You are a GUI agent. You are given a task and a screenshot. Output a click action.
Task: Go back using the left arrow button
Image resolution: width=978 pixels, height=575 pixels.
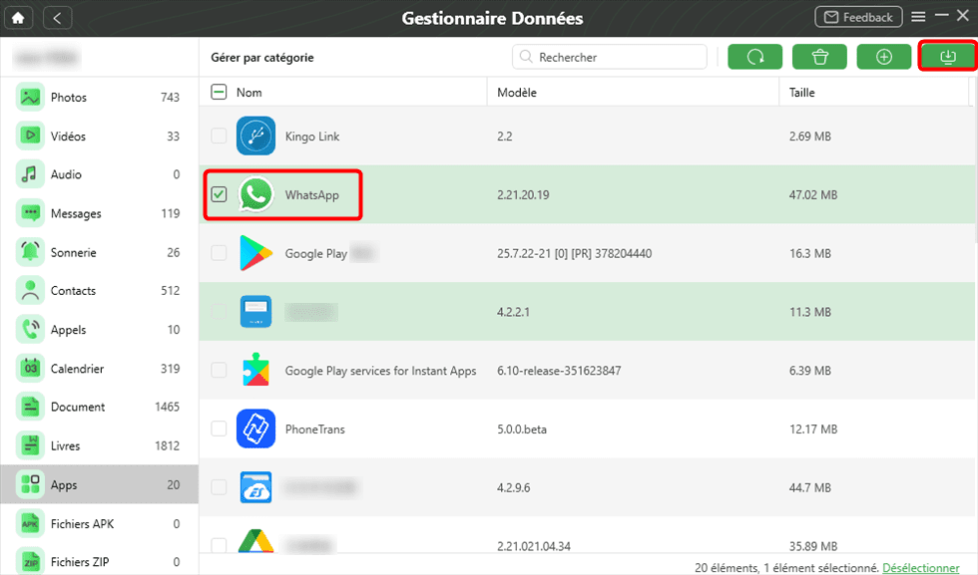57,18
